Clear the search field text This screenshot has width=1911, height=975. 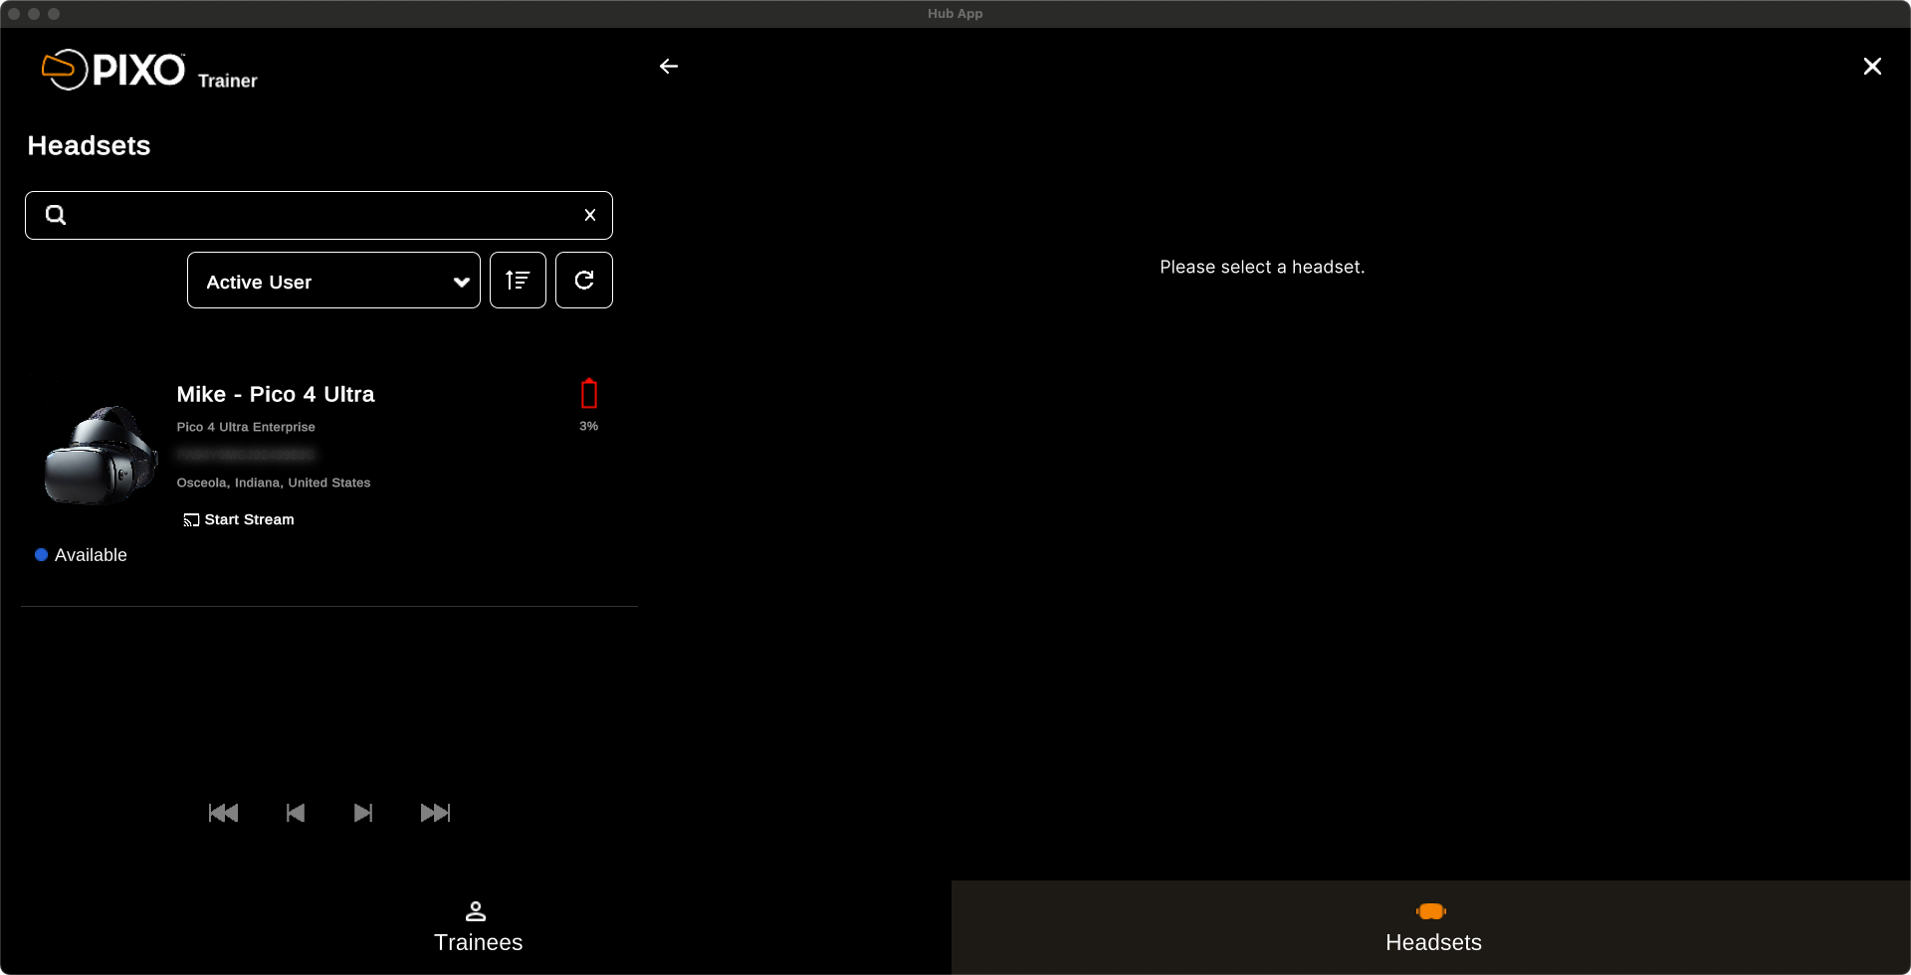590,215
